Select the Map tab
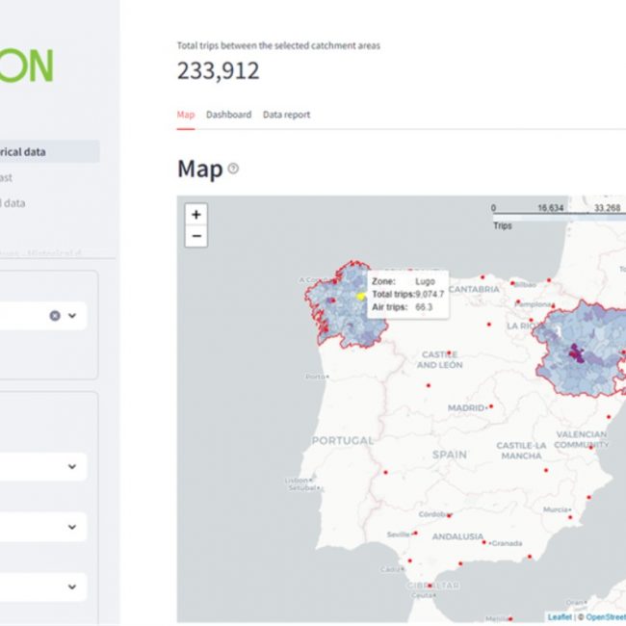The image size is (626, 626). coord(185,115)
